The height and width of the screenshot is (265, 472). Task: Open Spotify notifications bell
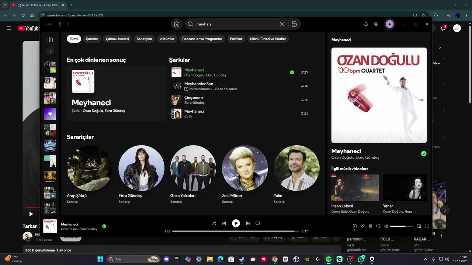366,24
